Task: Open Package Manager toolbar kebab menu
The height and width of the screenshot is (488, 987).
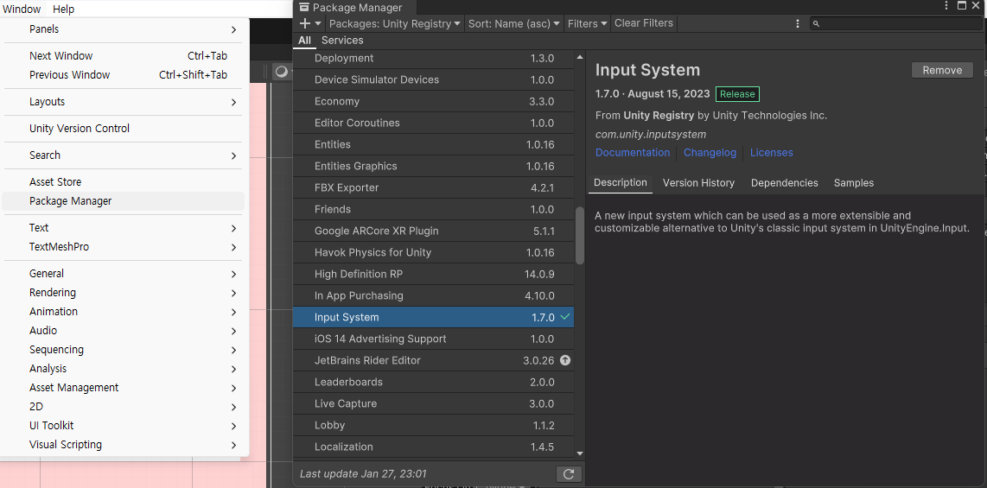Action: [798, 23]
